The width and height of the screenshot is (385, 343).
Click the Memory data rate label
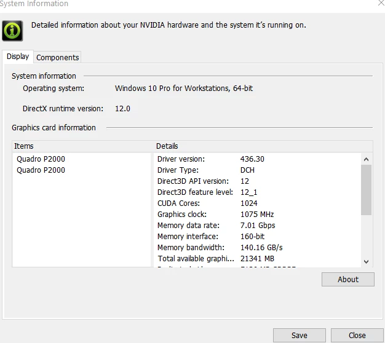[188, 225]
